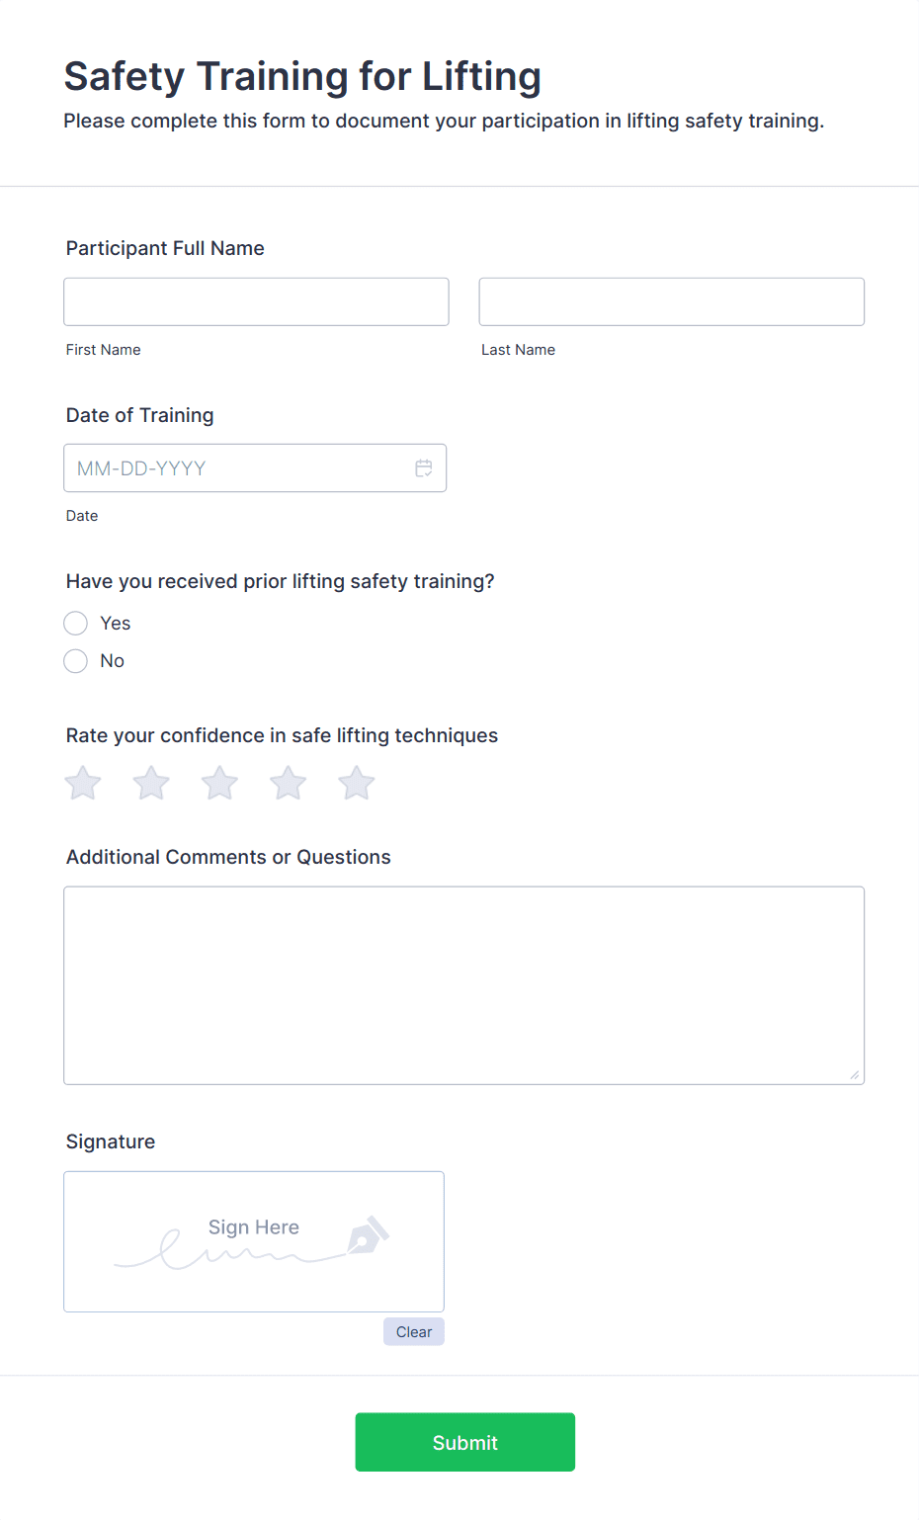Screen dimensions: 919x1520
Task: Select No for prior lifting safety training
Action: coord(75,660)
